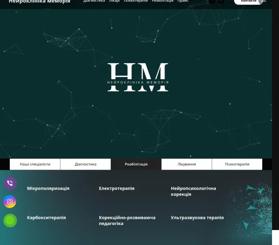This screenshot has height=245, width=279.
Task: Click the Контакти button
Action: (x=249, y=1)
